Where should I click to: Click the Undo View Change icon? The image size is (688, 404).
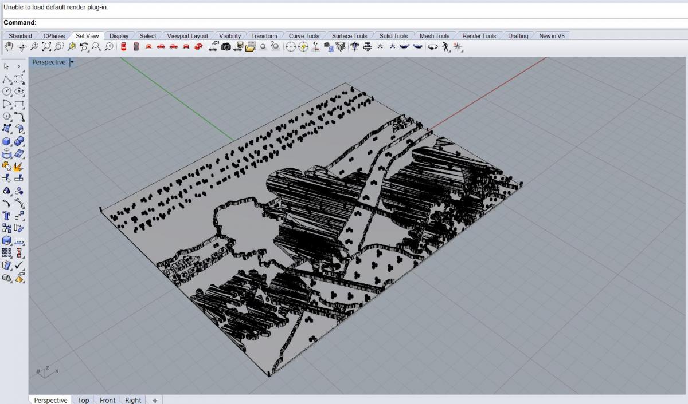click(84, 47)
